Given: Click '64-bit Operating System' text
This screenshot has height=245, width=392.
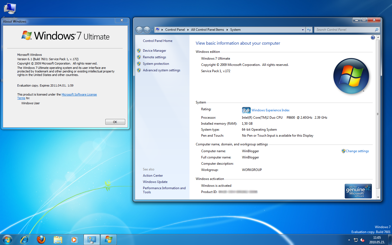Looking at the screenshot, I should pos(259,130).
